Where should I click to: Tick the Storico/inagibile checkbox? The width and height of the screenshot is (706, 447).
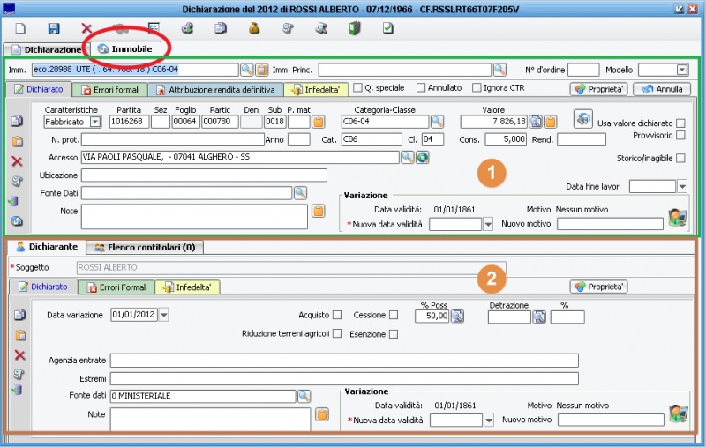pyautogui.click(x=680, y=158)
